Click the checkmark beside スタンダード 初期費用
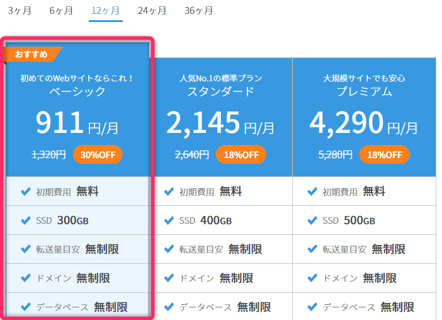Viewport: 442px width, 320px height. pos(169,191)
